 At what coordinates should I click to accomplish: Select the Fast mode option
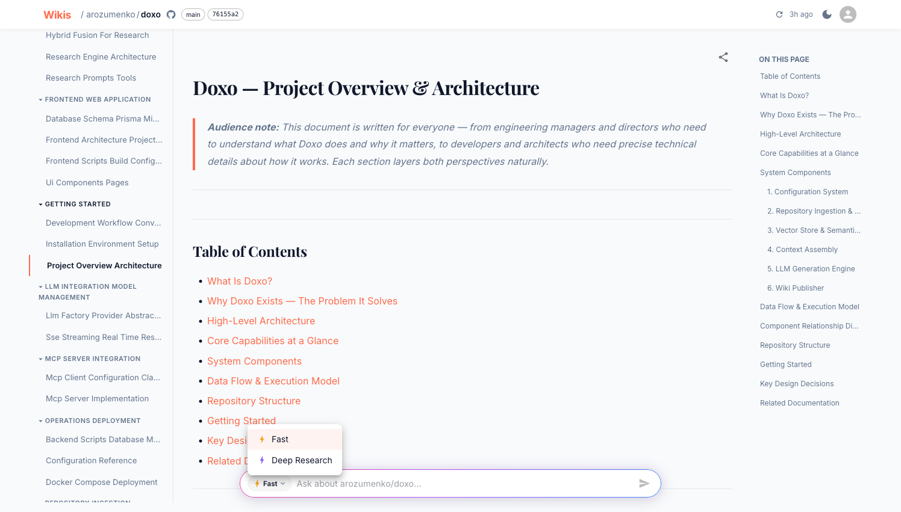pyautogui.click(x=295, y=439)
